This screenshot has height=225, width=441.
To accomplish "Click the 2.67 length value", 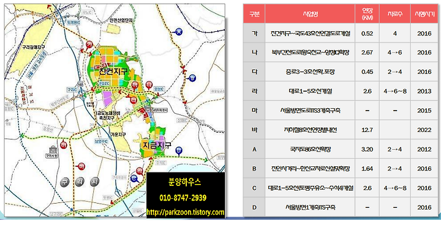I will (x=367, y=53).
